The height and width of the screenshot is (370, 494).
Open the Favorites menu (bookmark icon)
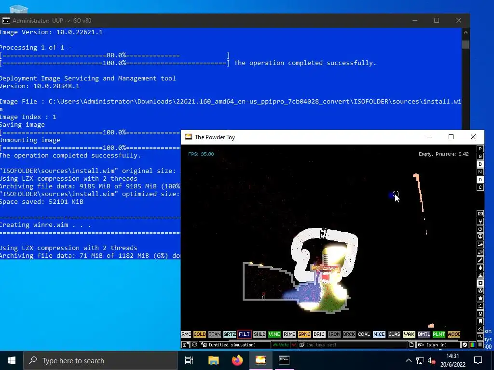tap(480, 321)
